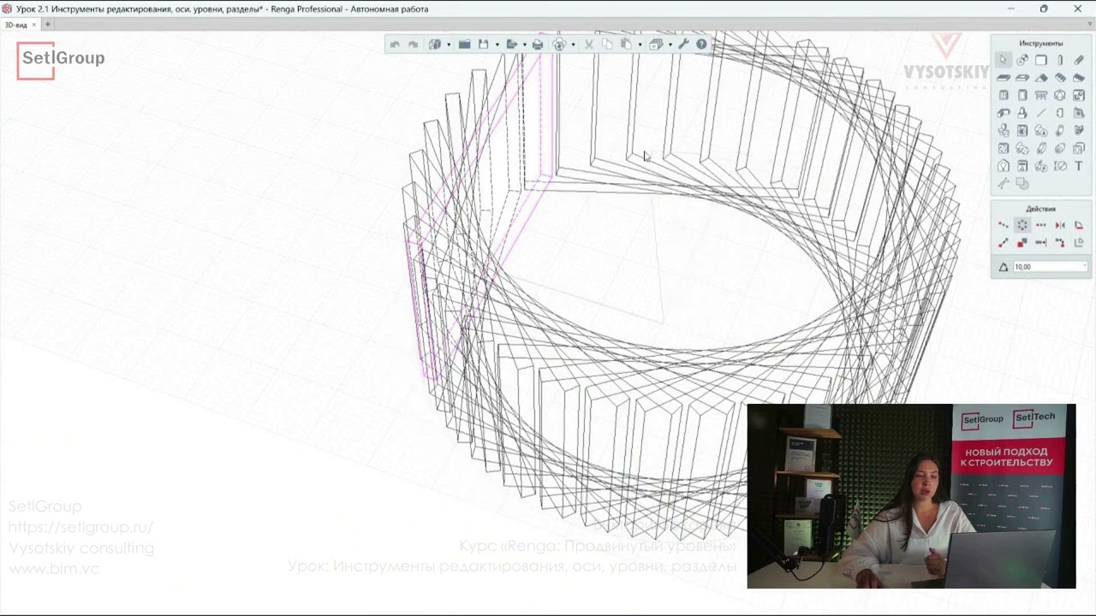This screenshot has width=1096, height=616.
Task: Open settings with the wrench icon
Action: point(683,44)
